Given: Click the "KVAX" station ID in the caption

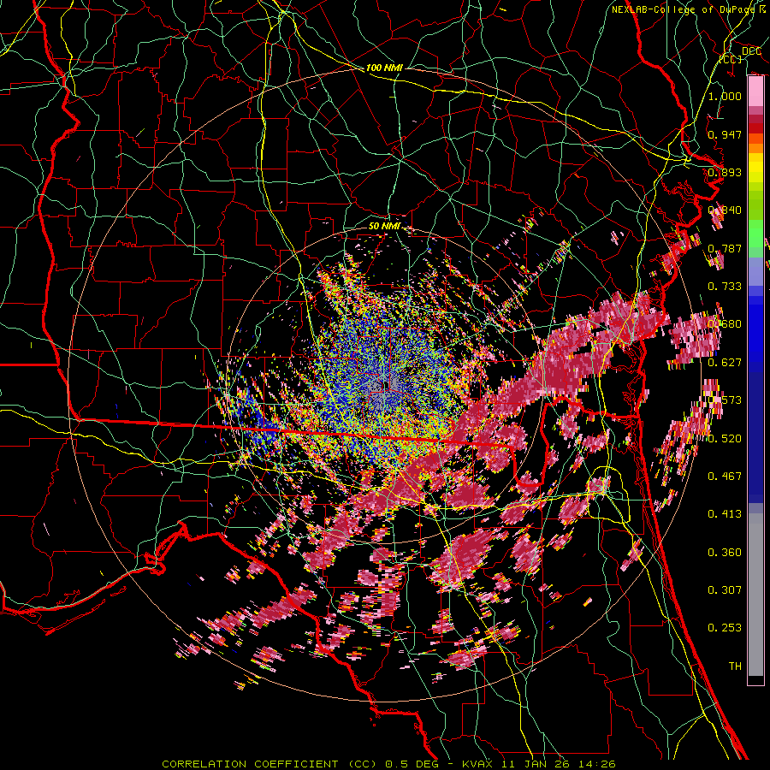Looking at the screenshot, I should click(477, 764).
